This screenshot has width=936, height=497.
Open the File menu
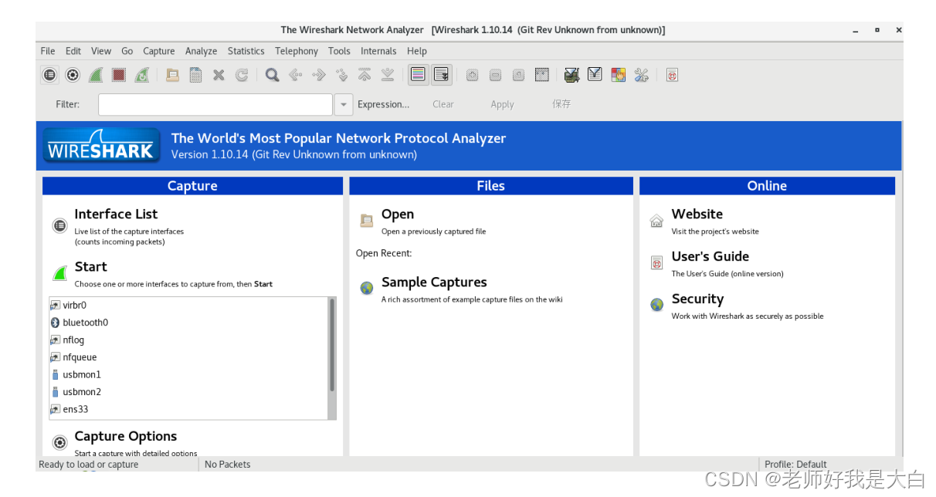48,51
